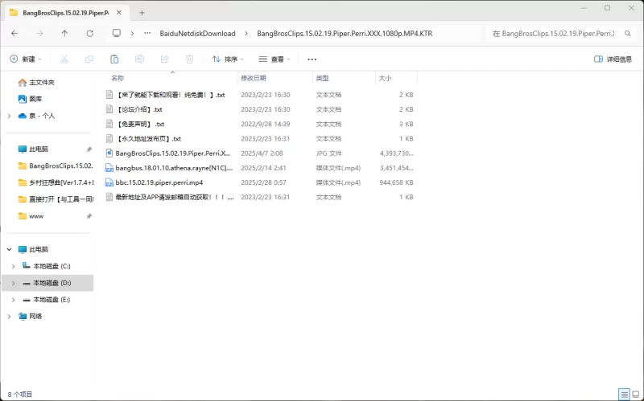Image resolution: width=644 pixels, height=401 pixels.
Task: Toggle the 详细信息 details pane
Action: pyautogui.click(x=613, y=59)
